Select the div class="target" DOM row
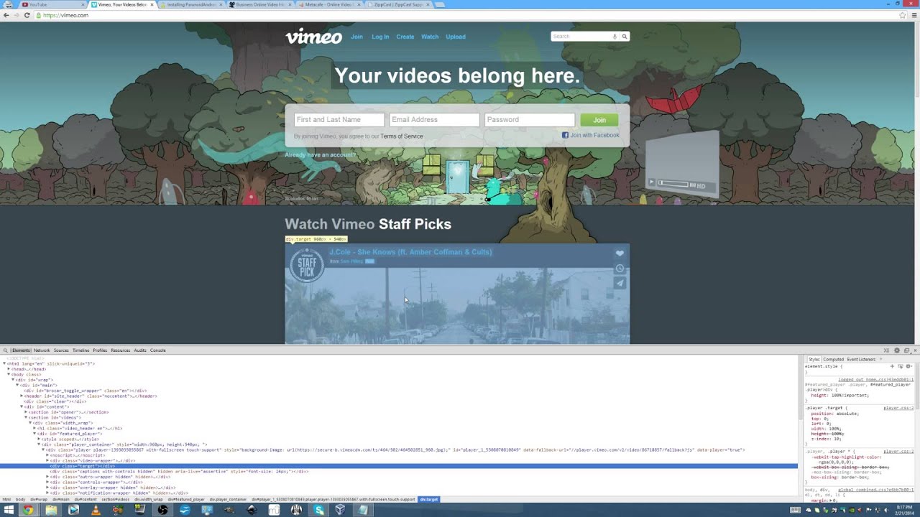The image size is (920, 517). coord(399,466)
